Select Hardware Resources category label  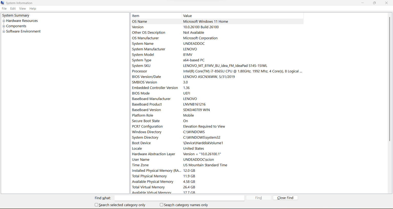pos(22,21)
